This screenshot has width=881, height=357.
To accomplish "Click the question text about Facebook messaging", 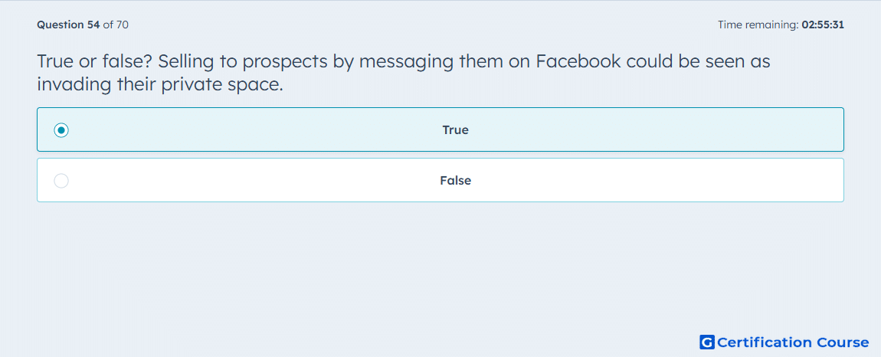I will click(x=404, y=73).
